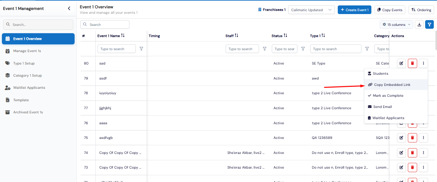Click the Create Event 1 button

coord(354,10)
